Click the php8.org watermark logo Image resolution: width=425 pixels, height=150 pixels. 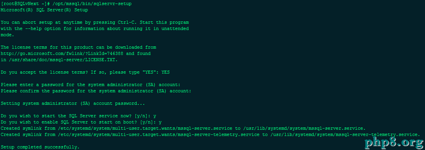393,142
